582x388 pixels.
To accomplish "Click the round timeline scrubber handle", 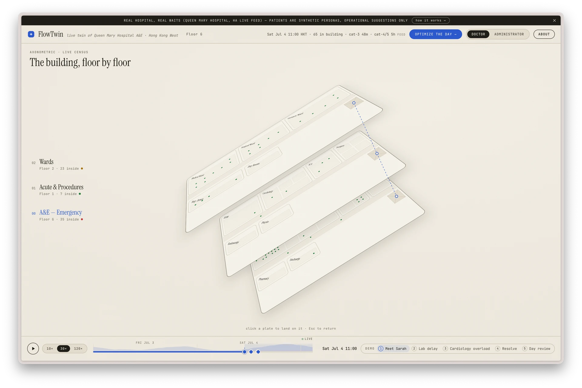I will pos(245,352).
